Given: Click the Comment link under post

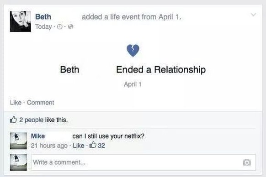Looking at the screenshot, I should 40,103.
